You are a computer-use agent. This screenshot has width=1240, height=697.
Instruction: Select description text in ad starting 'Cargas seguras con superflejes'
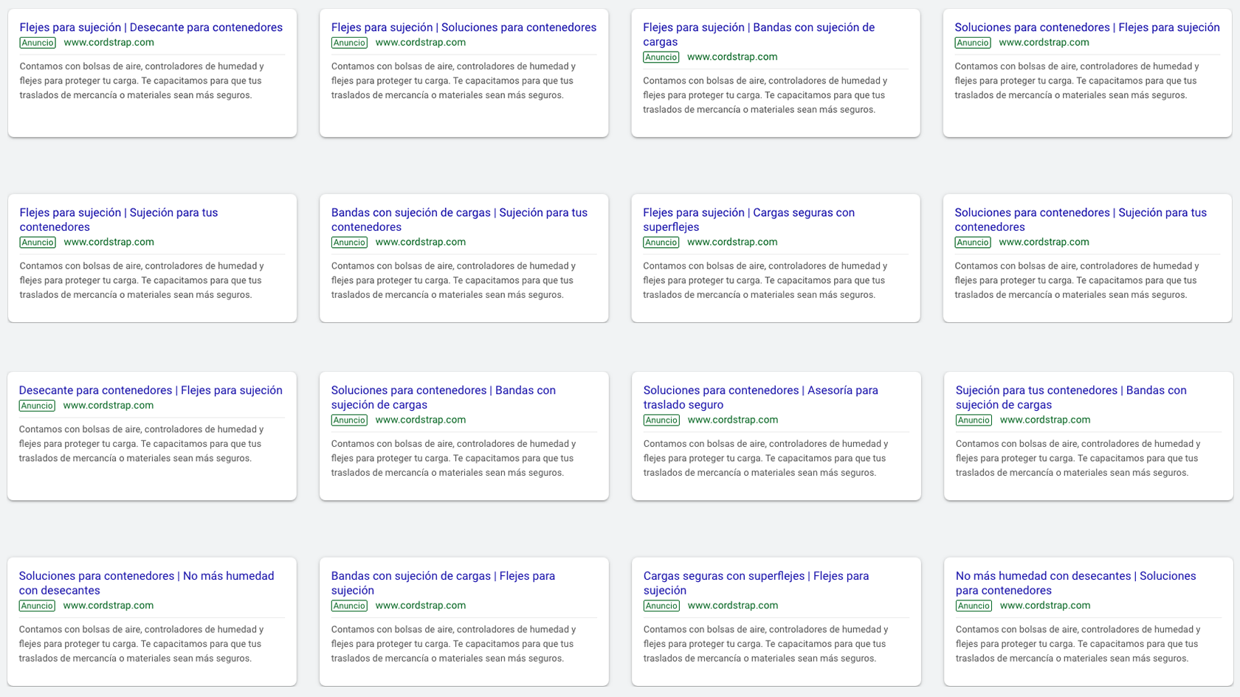tap(765, 644)
